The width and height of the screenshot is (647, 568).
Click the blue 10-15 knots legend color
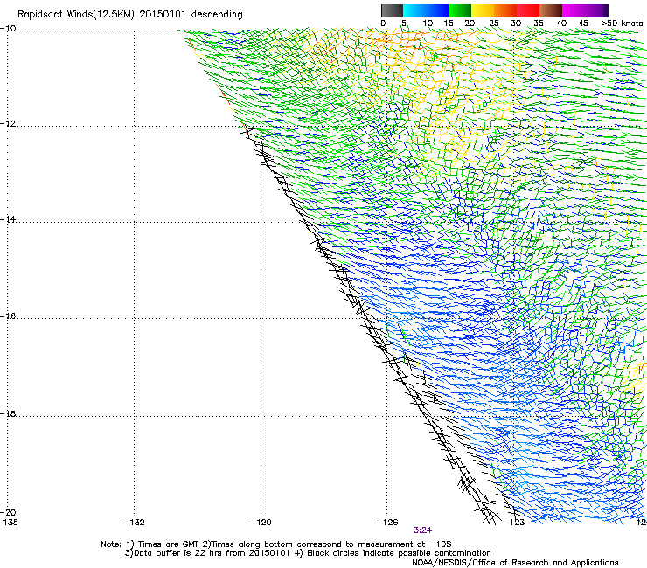click(437, 10)
